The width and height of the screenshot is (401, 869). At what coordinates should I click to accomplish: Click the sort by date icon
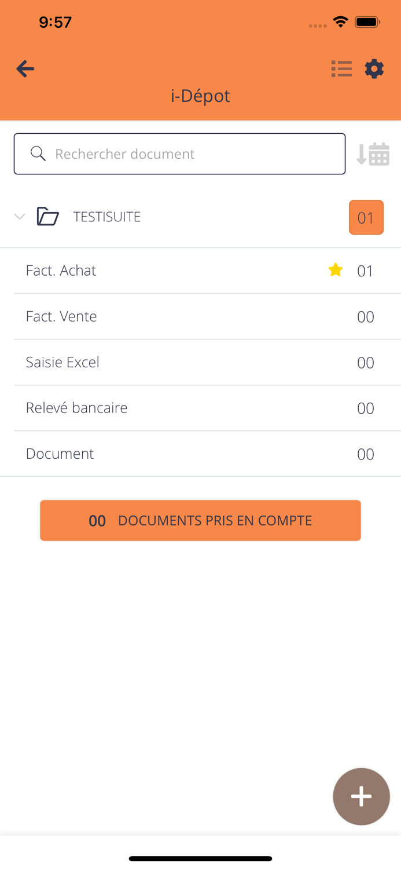tap(373, 154)
